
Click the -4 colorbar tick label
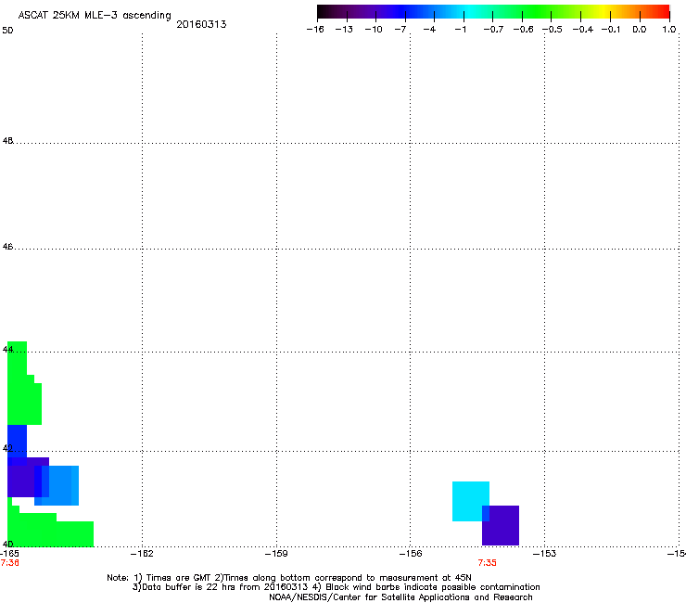click(429, 30)
